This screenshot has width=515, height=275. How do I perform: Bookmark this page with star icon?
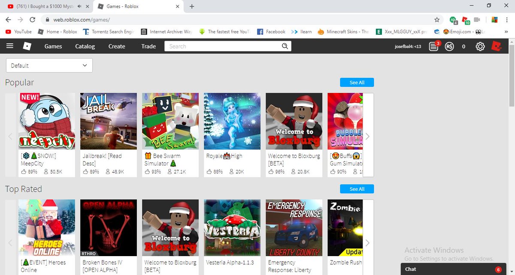437,20
